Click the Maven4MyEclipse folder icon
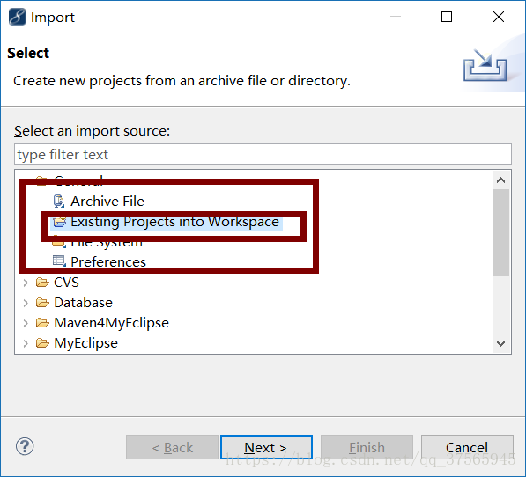The image size is (526, 477). pyautogui.click(x=42, y=323)
